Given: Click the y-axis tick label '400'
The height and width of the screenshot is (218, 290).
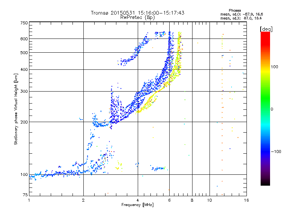Looking at the screenshot, I should [24, 69].
